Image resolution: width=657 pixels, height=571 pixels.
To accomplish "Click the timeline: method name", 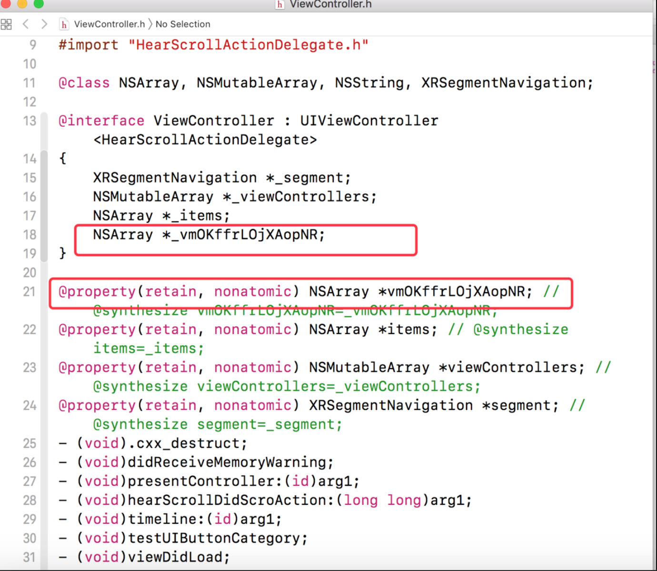I will (166, 519).
